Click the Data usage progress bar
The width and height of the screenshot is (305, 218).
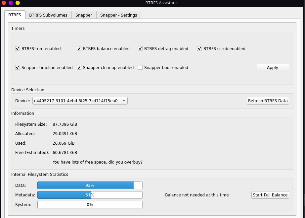tap(90, 185)
